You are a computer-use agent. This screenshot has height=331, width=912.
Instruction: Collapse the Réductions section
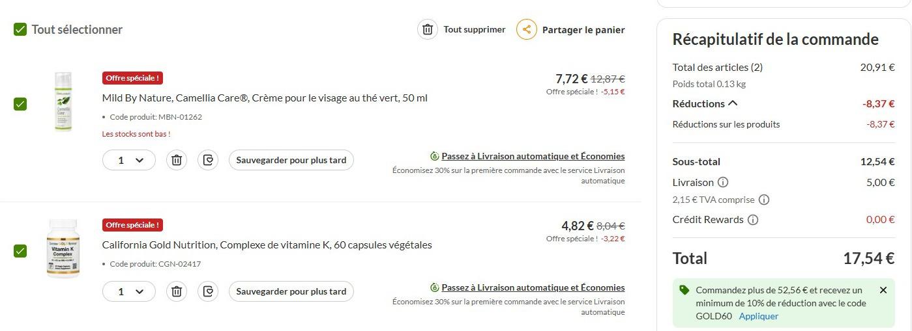[x=733, y=103]
